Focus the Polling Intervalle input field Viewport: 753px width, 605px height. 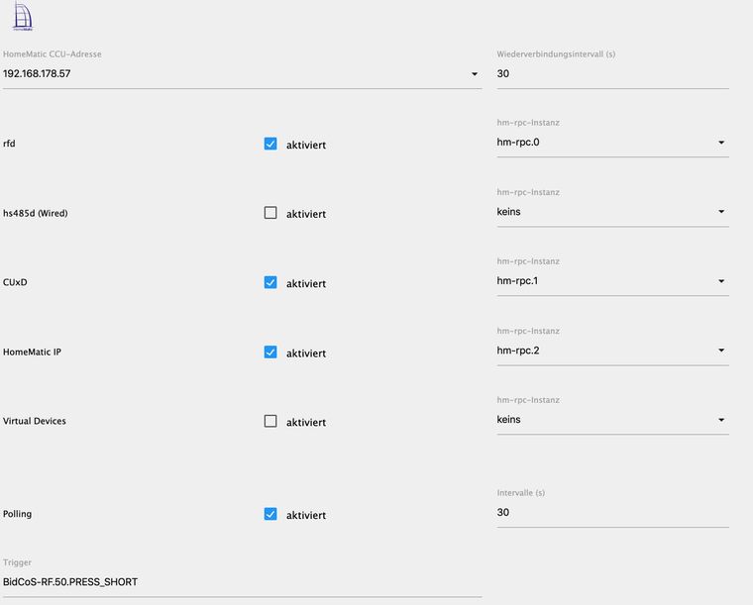[x=612, y=513]
